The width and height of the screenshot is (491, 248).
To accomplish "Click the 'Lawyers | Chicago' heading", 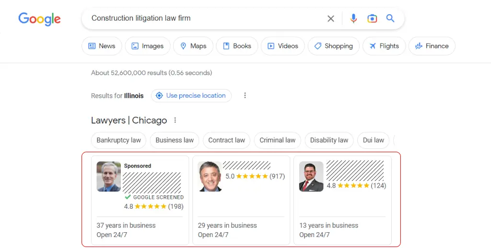I will click(x=129, y=120).
